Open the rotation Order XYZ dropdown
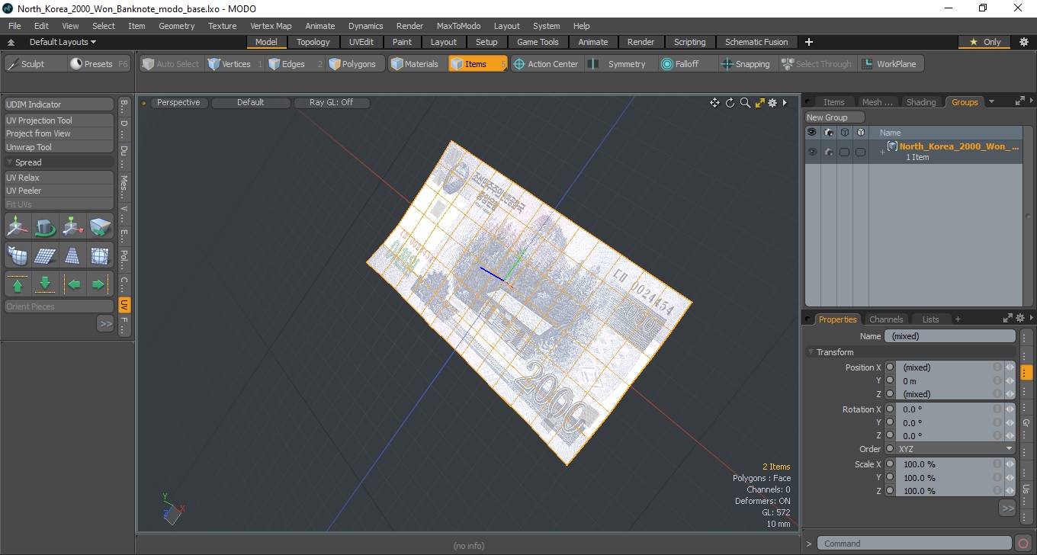 (x=955, y=449)
